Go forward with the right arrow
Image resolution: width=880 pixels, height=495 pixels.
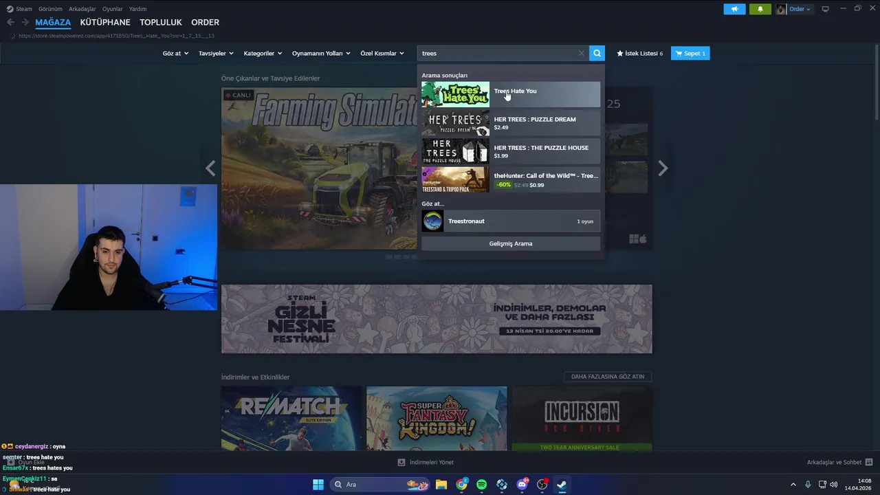(x=25, y=22)
